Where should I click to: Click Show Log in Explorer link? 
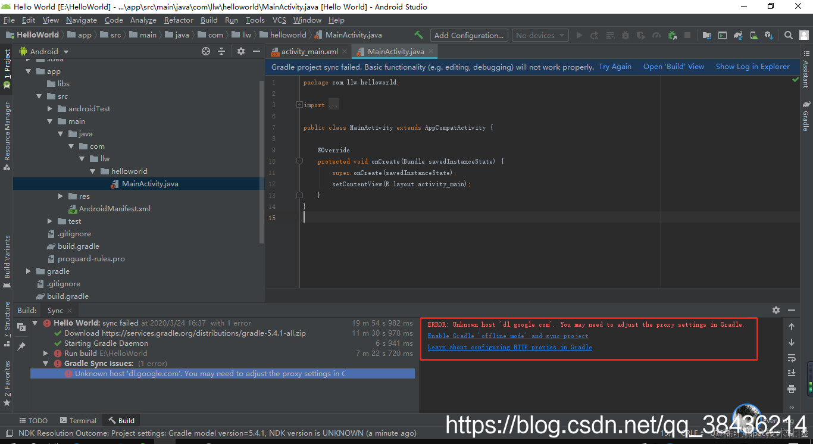(x=753, y=67)
